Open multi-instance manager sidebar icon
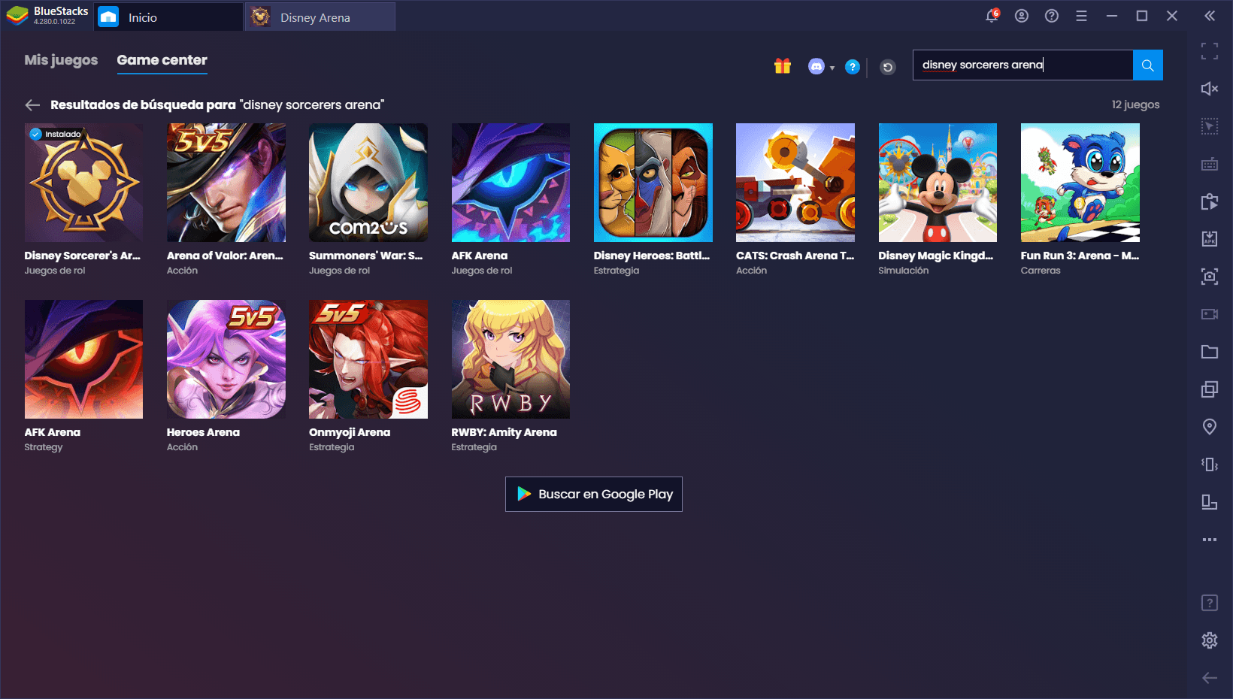1233x699 pixels. (1210, 389)
